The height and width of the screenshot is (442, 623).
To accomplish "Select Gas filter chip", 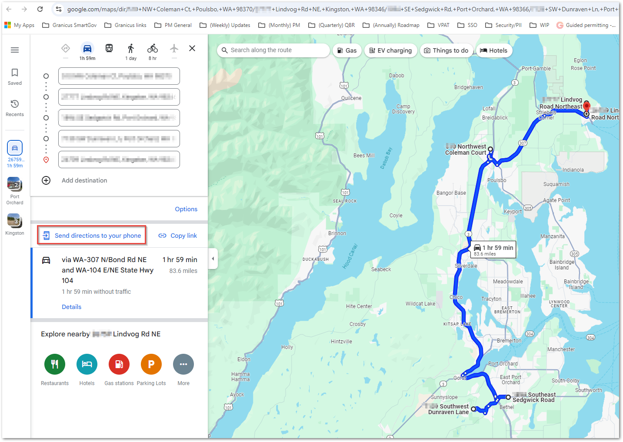I will [x=347, y=50].
